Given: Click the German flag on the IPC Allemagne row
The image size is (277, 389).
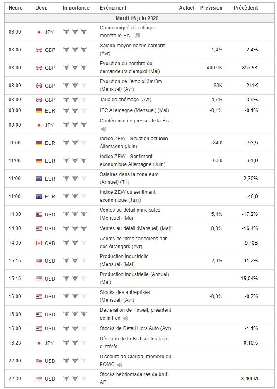Looking at the screenshot, I should point(39,110).
